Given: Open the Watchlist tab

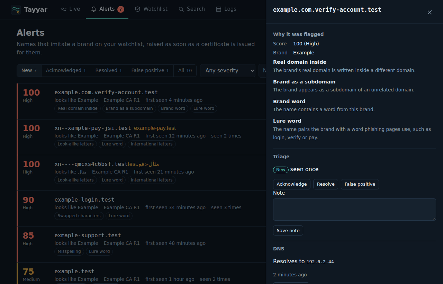Looking at the screenshot, I should point(151,9).
